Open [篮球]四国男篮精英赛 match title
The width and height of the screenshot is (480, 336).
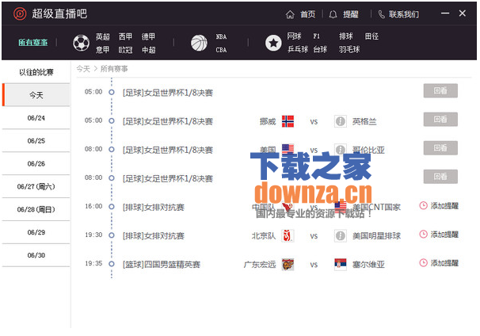point(162,265)
